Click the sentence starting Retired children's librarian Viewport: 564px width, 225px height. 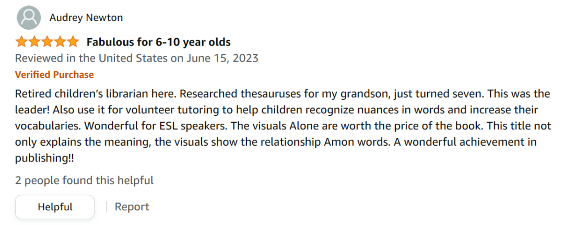pos(96,94)
